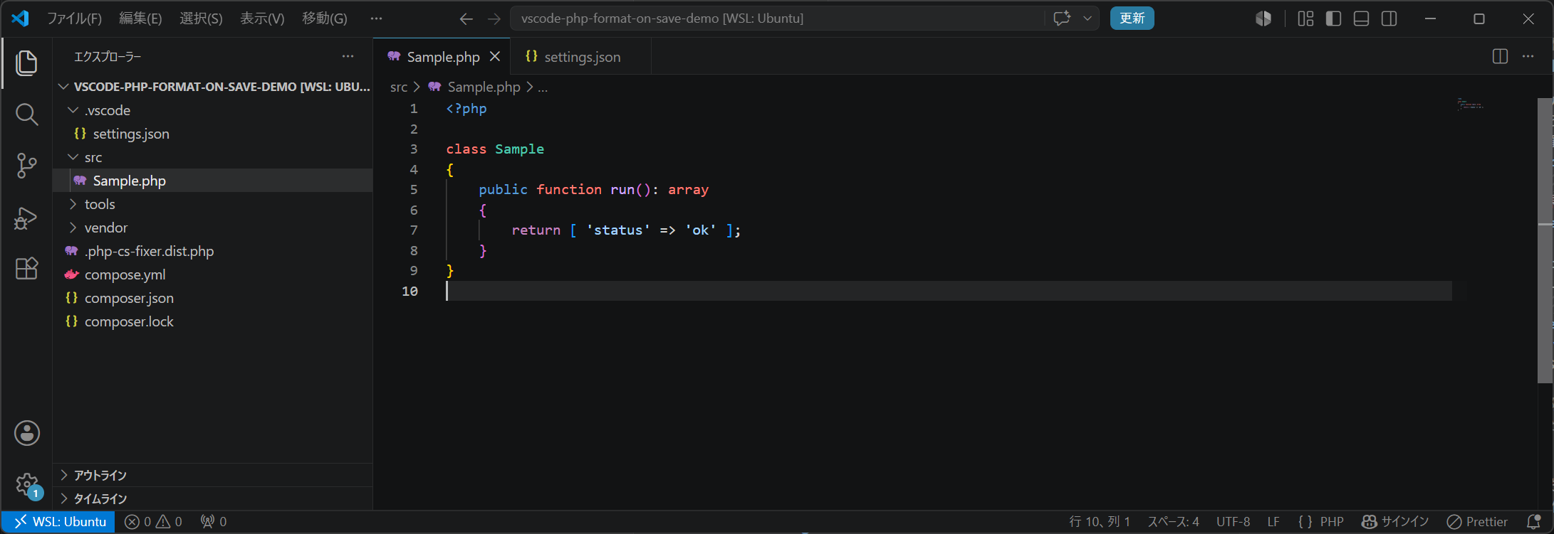The image size is (1554, 534).
Task: Open the Extensions view
Action: click(26, 269)
